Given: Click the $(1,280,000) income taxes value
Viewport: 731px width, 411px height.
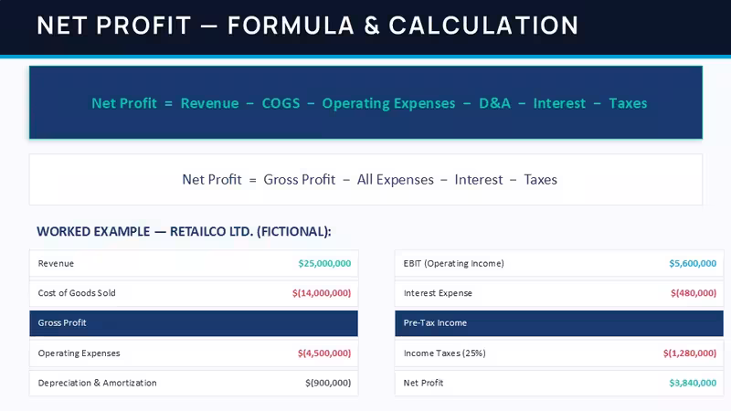Looking at the screenshot, I should click(690, 353).
